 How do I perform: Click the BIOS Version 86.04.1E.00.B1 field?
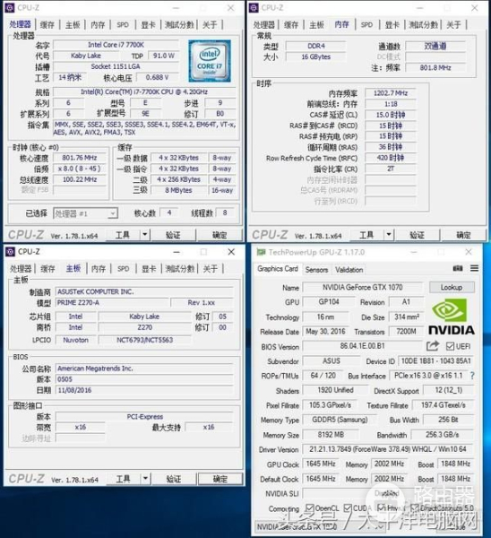click(362, 346)
